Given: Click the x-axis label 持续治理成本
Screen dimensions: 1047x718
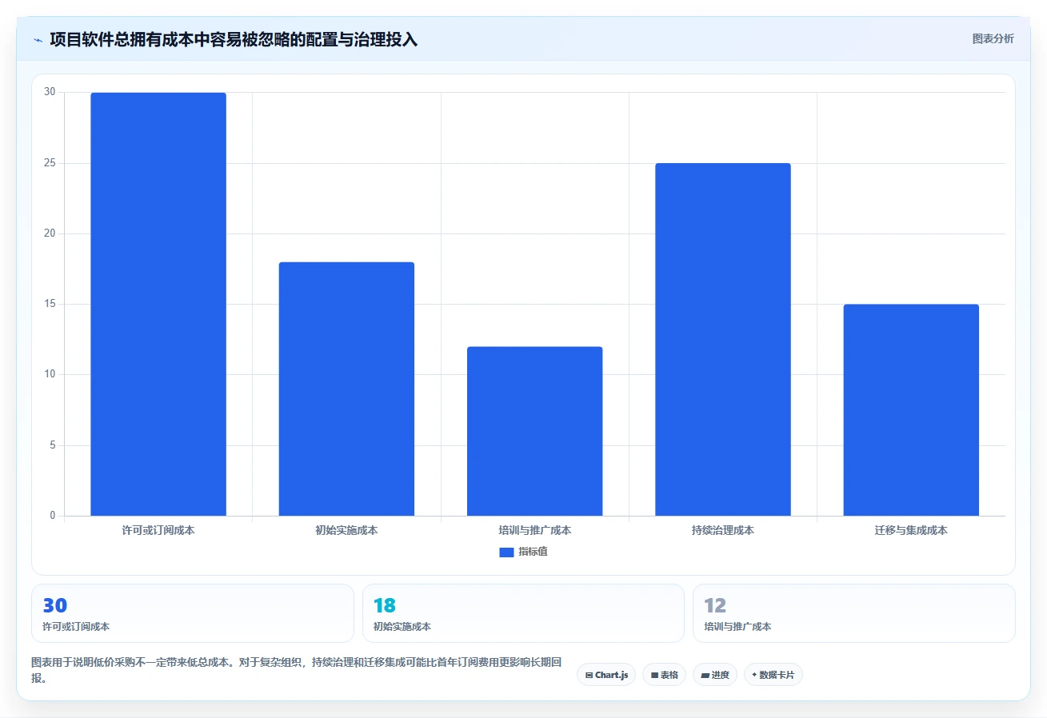Looking at the screenshot, I should click(723, 530).
